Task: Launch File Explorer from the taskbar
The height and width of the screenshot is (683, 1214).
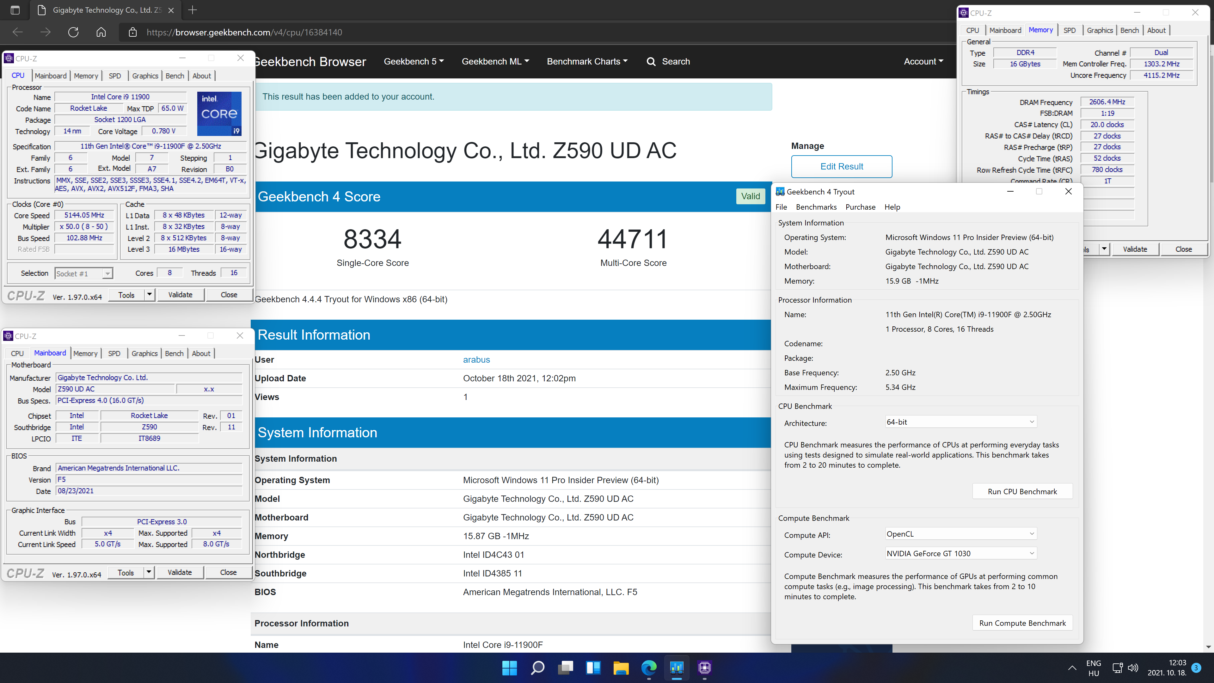Action: click(621, 668)
